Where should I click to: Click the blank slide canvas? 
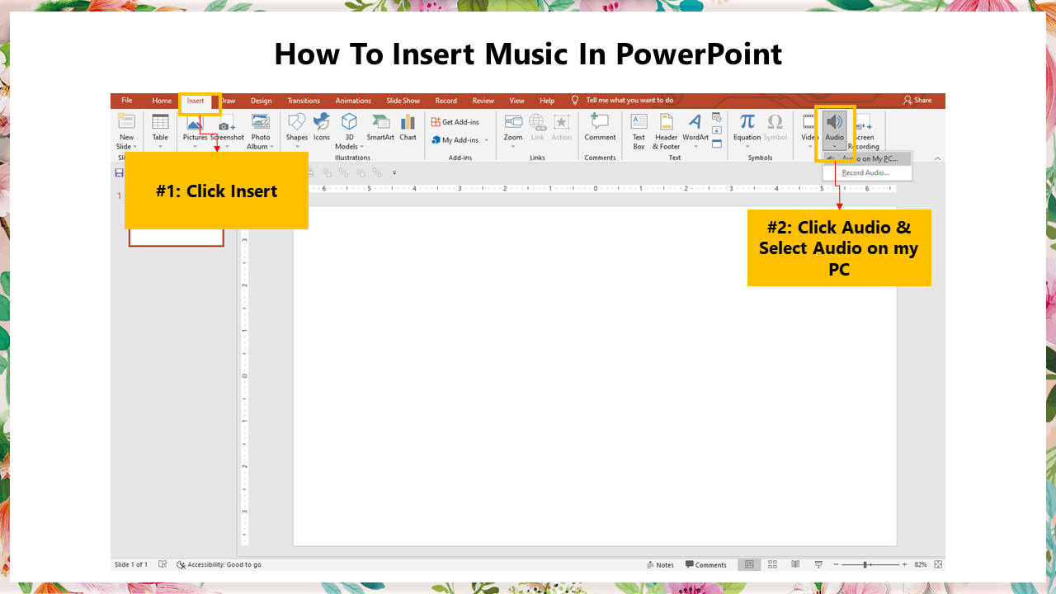[595, 375]
